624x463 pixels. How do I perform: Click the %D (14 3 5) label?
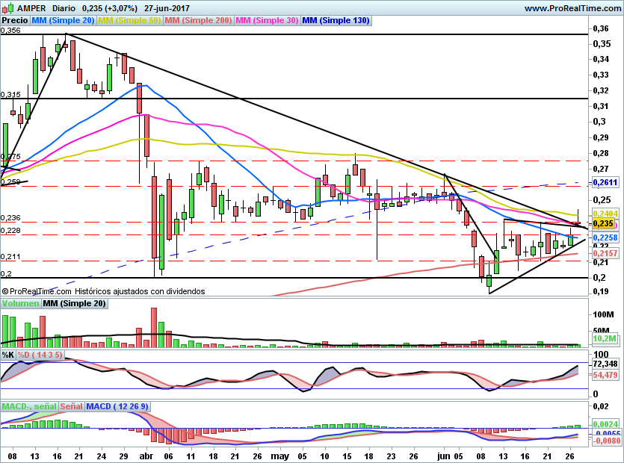(x=40, y=355)
